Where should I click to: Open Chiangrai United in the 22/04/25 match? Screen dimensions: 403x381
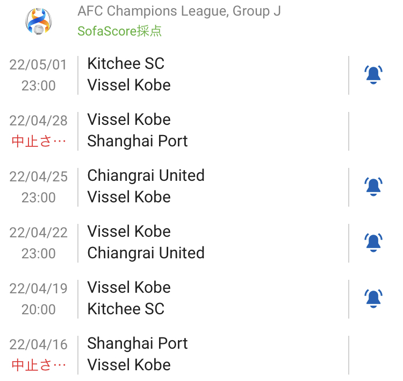click(146, 175)
